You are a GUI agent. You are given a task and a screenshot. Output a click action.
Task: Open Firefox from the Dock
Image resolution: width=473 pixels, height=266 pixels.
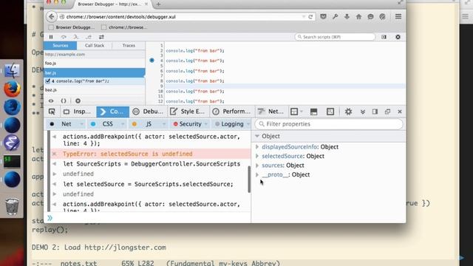12,89
